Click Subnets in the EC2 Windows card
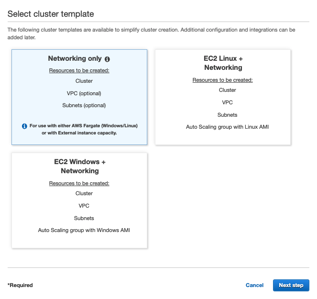The height and width of the screenshot is (299, 317). pos(84,218)
